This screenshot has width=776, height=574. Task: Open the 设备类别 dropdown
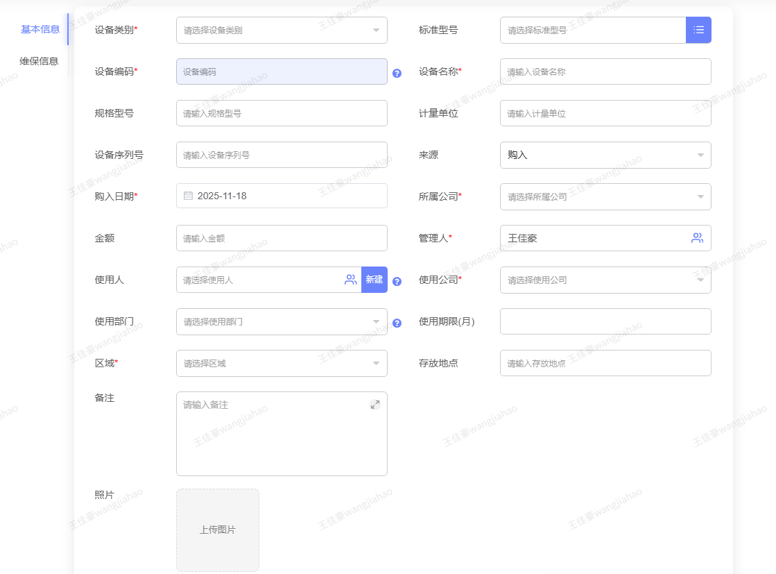tap(282, 30)
